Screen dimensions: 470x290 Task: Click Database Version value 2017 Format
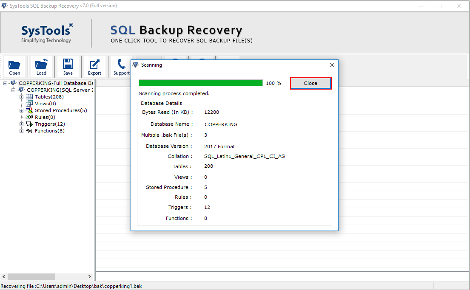click(x=219, y=146)
